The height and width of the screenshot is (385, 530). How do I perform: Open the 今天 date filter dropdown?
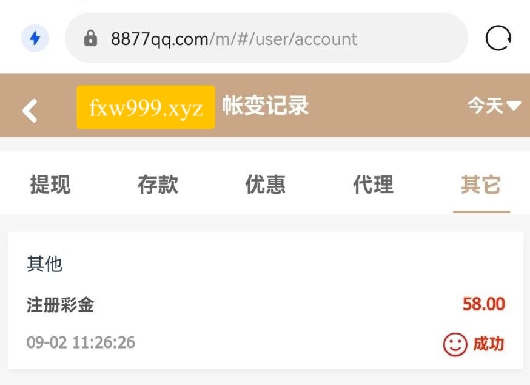coord(494,105)
